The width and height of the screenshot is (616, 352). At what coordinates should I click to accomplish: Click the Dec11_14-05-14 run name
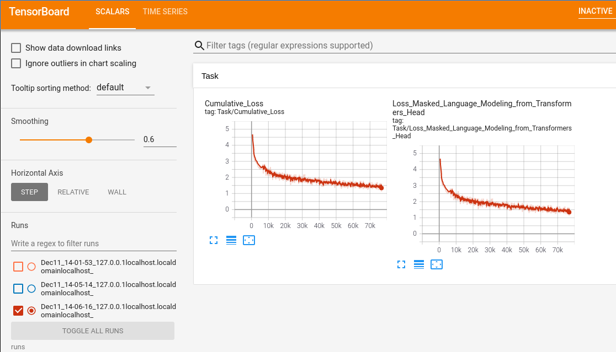[108, 289]
